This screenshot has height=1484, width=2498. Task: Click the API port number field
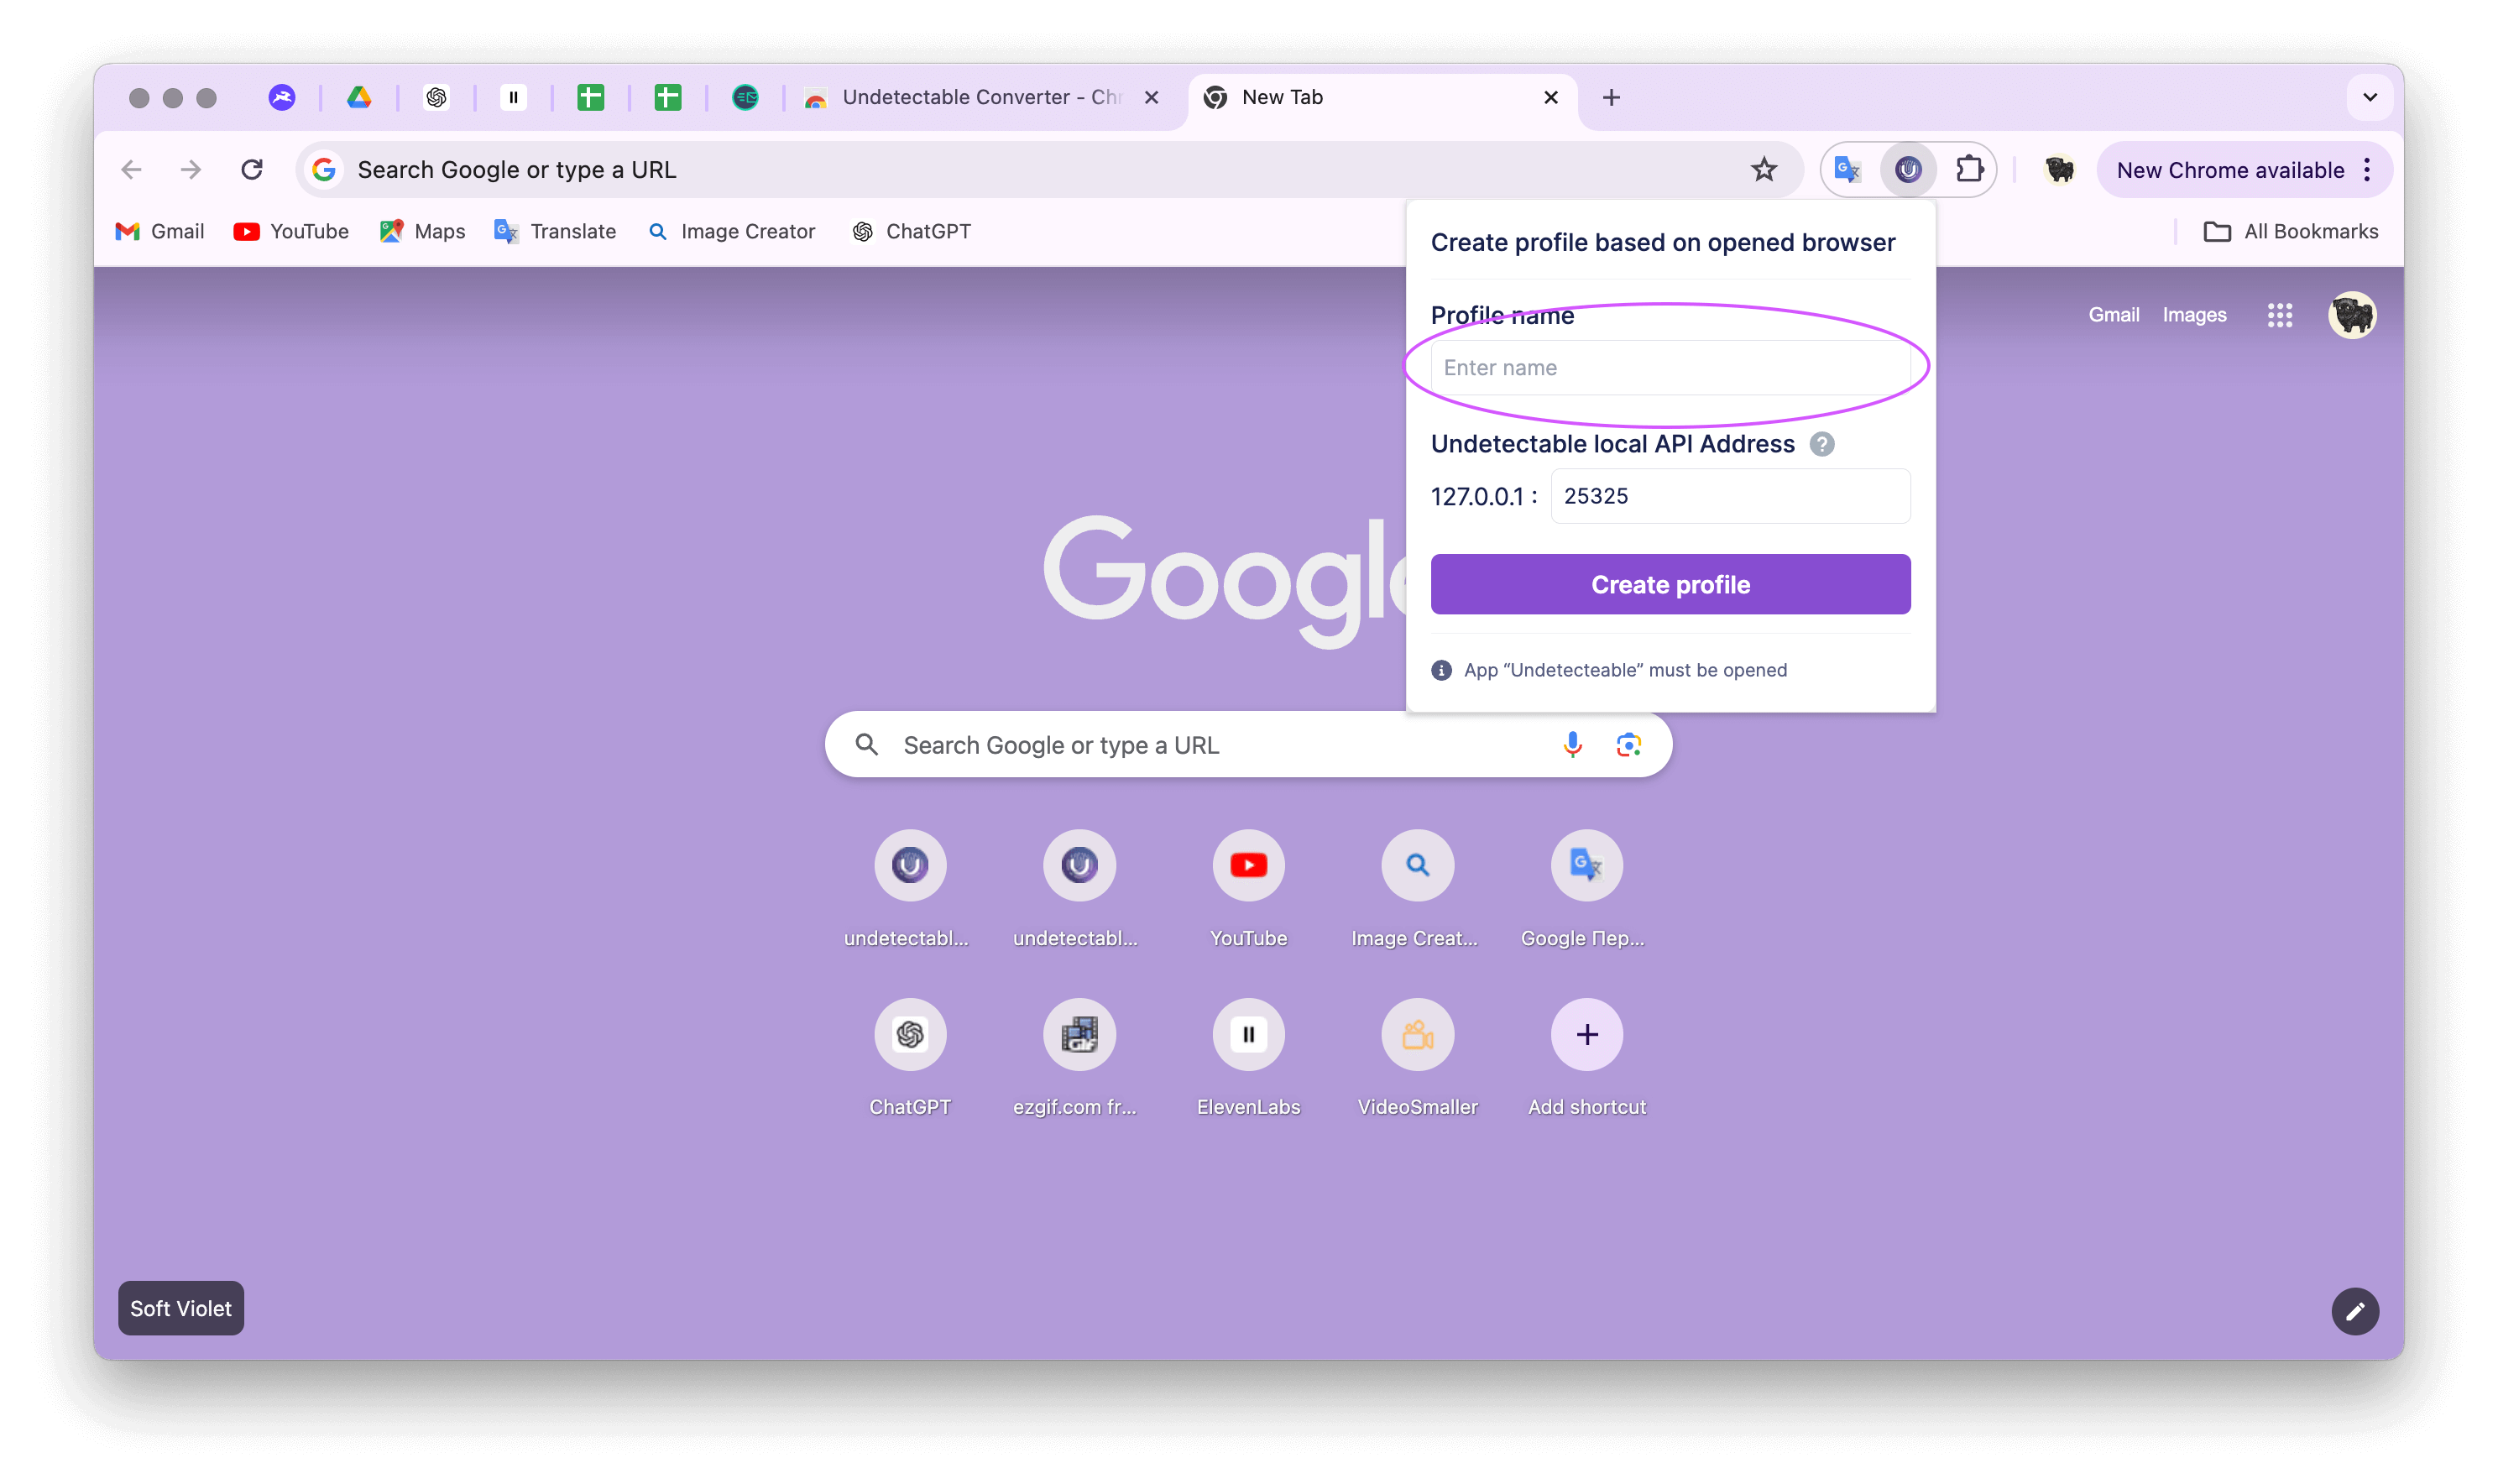pyautogui.click(x=1729, y=496)
